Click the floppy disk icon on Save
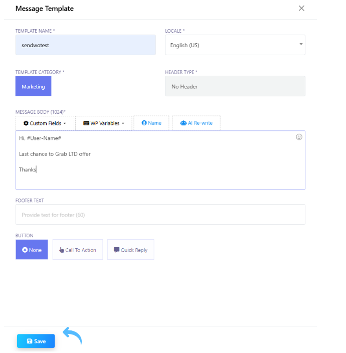This screenshot has height=353, width=346. click(x=30, y=341)
